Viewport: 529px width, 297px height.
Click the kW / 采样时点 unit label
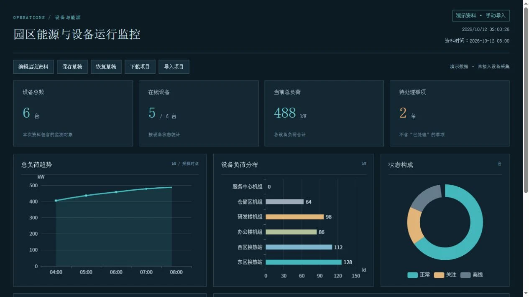tap(185, 164)
